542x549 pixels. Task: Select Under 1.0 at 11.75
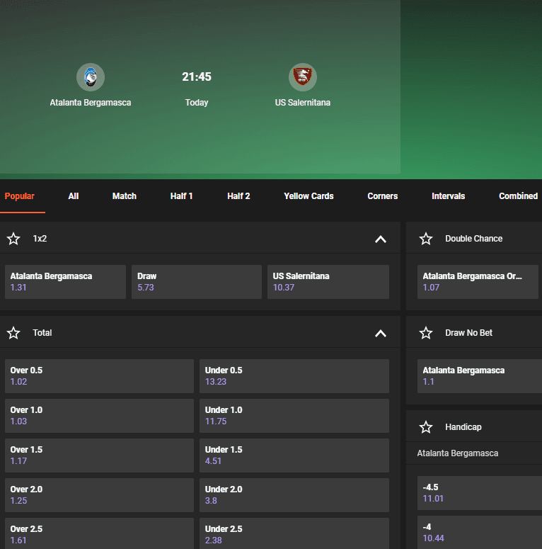tap(294, 416)
